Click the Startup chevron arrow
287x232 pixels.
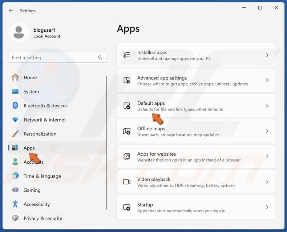tap(267, 207)
